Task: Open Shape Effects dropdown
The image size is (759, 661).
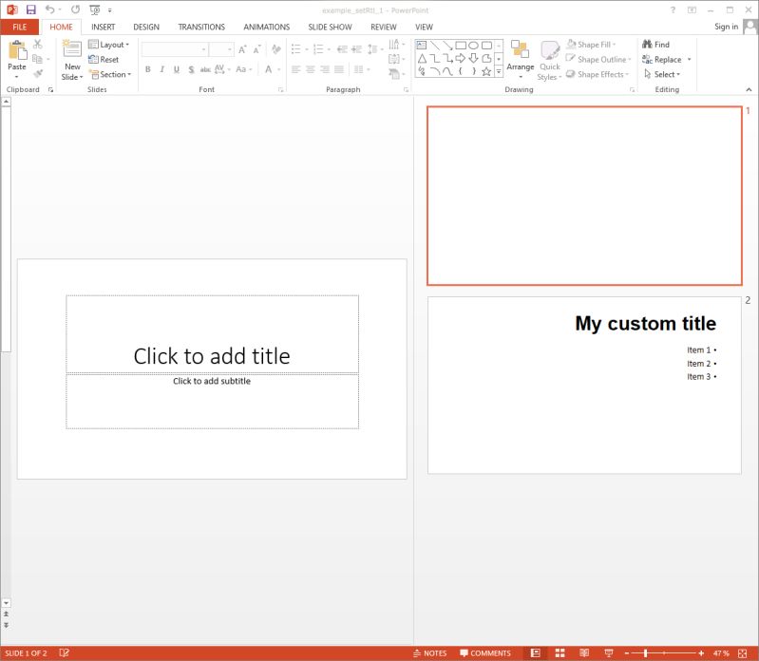Action: tap(598, 74)
